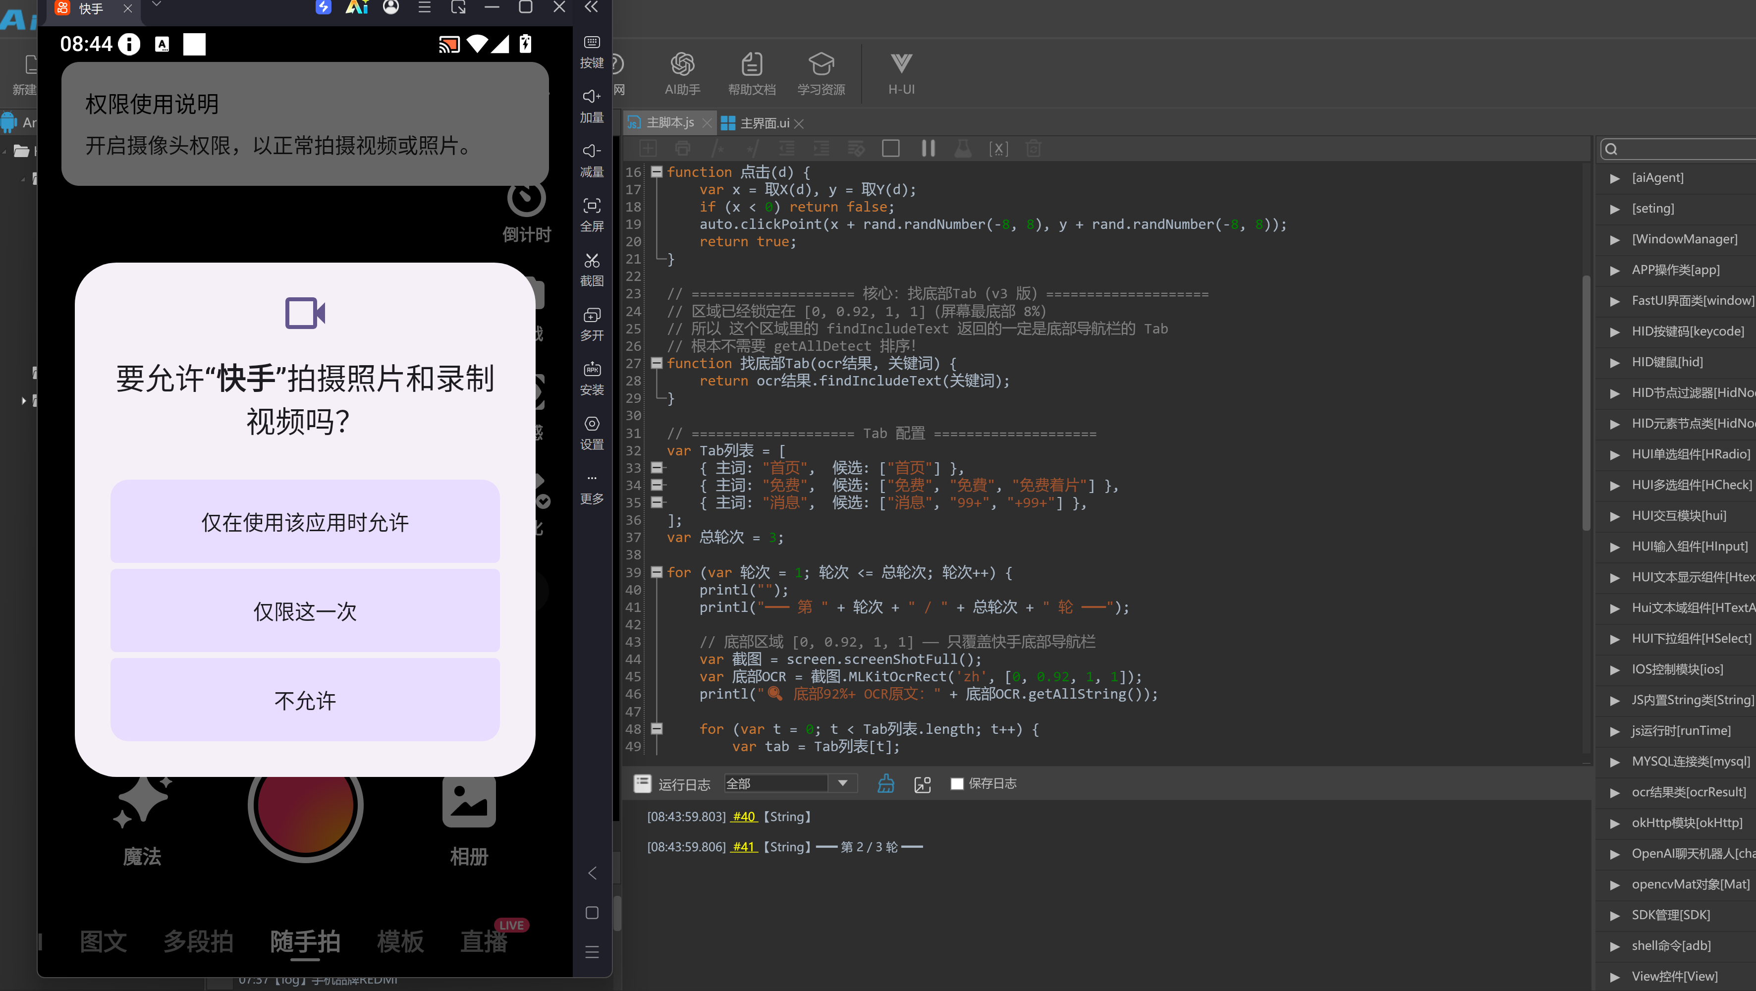Collapse function 点击 code fold toggle
The height and width of the screenshot is (991, 1756).
pos(656,172)
